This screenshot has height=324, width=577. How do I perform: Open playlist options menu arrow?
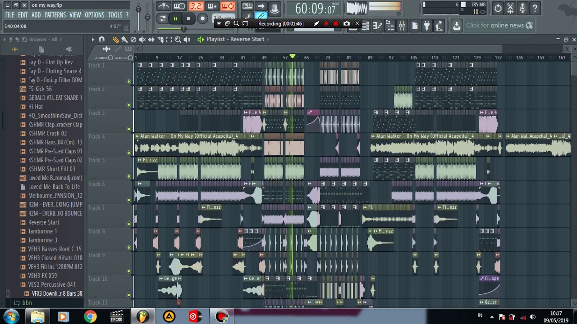[x=93, y=40]
